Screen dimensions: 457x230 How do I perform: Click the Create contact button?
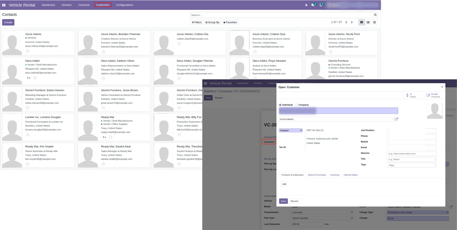tap(8, 22)
